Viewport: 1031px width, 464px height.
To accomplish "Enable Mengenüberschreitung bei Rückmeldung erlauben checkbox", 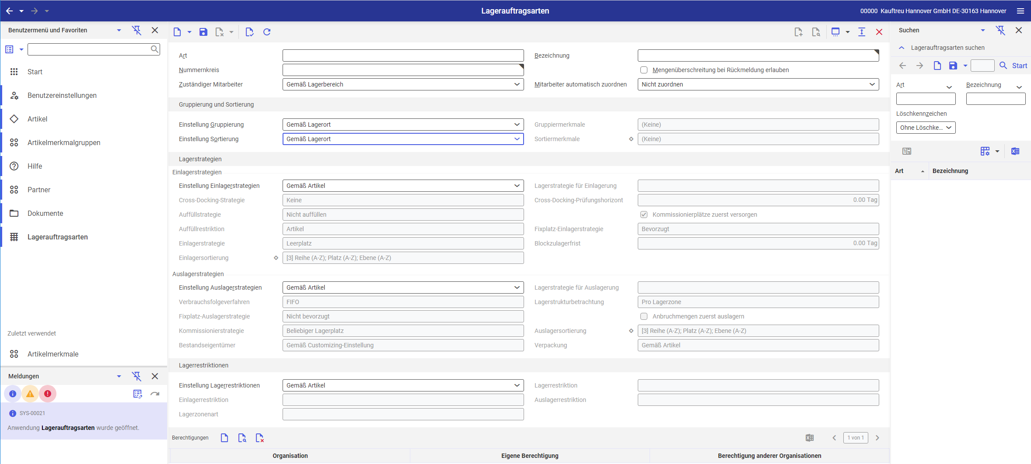I will [x=644, y=70].
